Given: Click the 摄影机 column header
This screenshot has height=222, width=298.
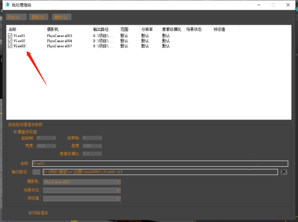Looking at the screenshot, I should pos(68,29).
